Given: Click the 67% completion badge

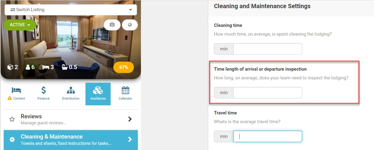Looking at the screenshot, I should 124,67.
